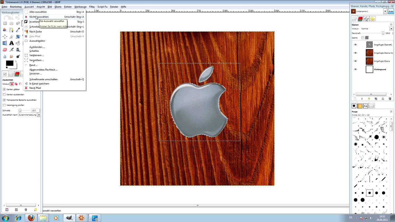This screenshot has width=395, height=222.
Task: Duplicate the layer via Ebenen button
Action: [x=376, y=99]
